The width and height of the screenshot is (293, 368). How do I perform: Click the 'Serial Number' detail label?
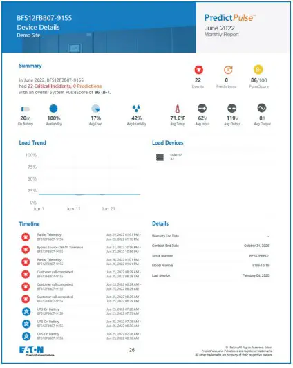[162, 256]
